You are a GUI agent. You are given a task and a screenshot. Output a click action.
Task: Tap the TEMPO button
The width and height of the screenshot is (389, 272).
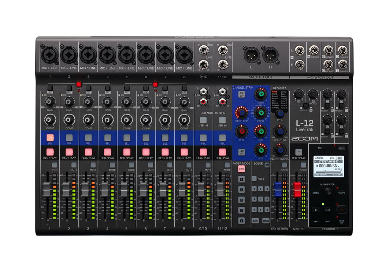click(x=341, y=193)
